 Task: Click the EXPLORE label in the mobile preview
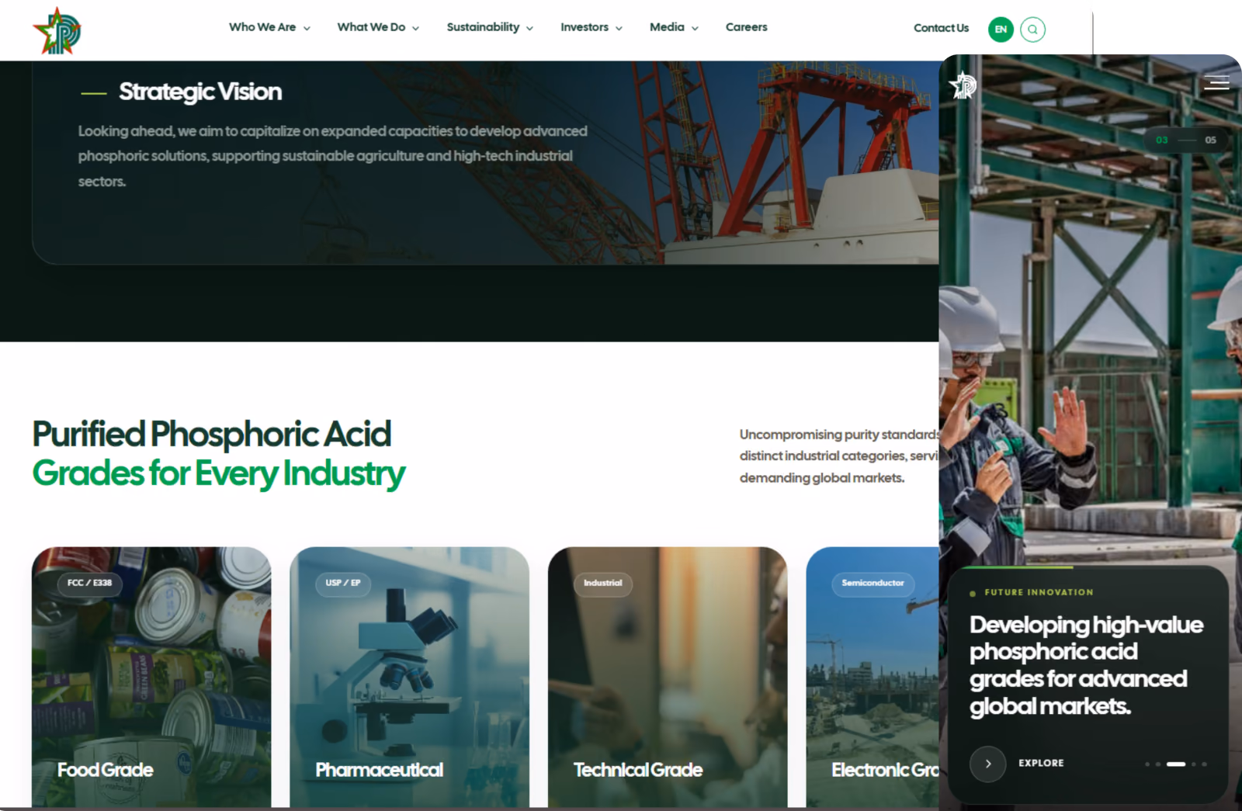click(x=1041, y=763)
